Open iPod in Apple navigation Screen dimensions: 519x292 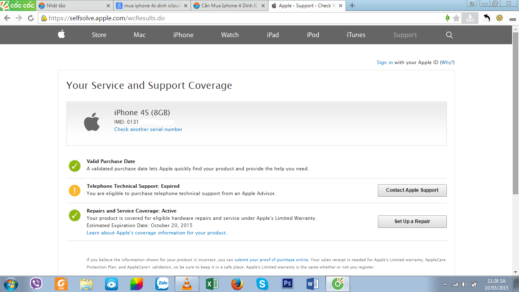pos(313,35)
